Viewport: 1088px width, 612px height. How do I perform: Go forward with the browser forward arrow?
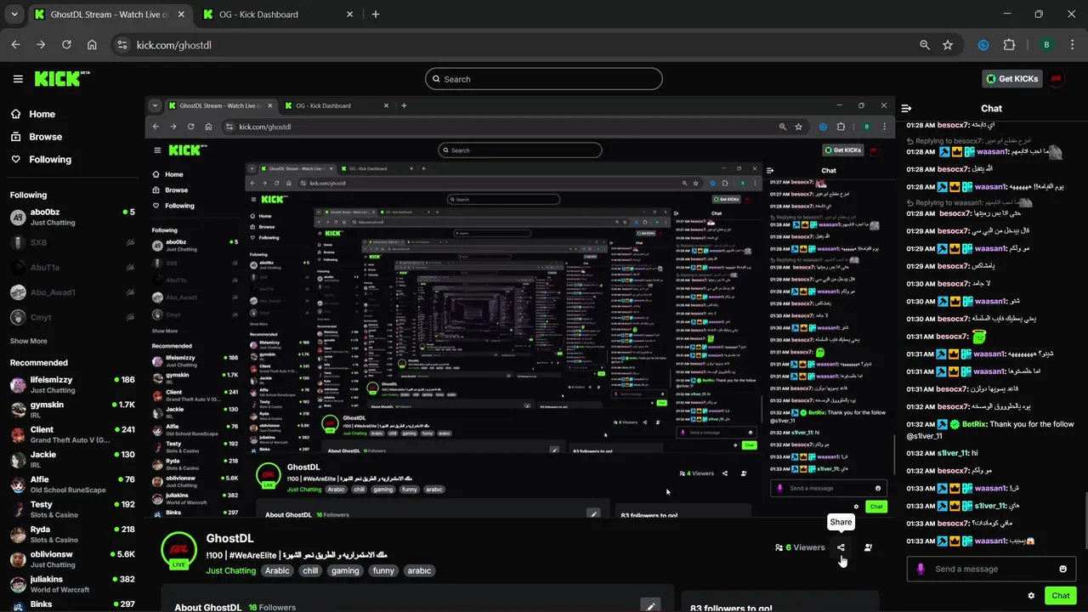pyautogui.click(x=41, y=45)
